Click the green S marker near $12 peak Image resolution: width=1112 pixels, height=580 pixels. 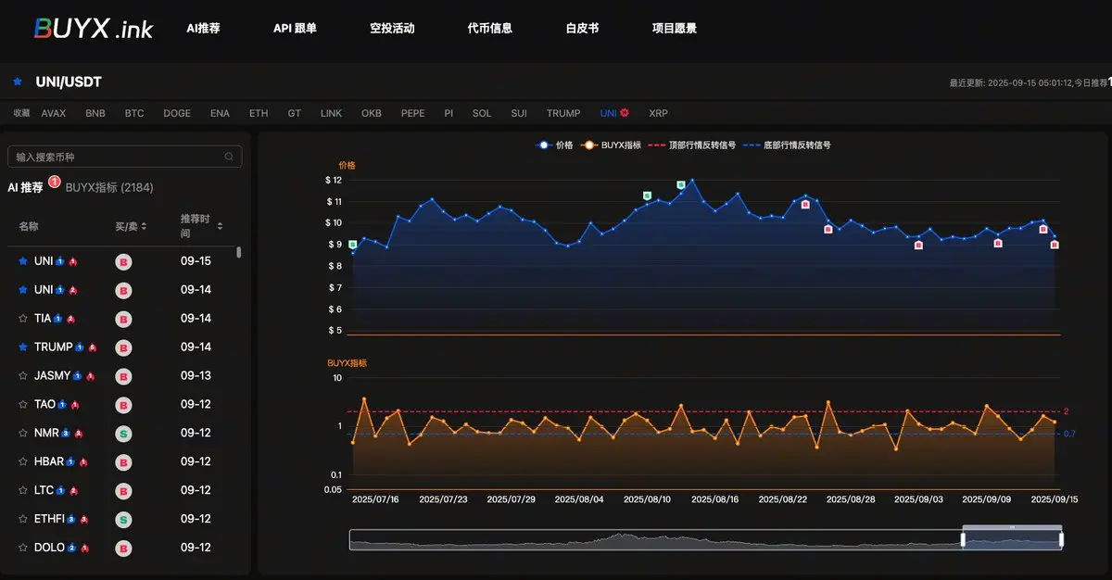(681, 184)
